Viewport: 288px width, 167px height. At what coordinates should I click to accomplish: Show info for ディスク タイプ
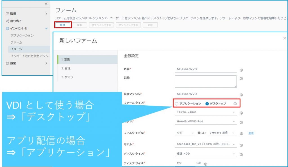coord(241,155)
